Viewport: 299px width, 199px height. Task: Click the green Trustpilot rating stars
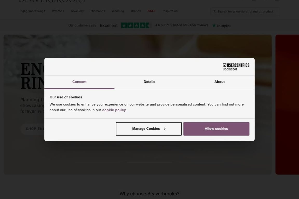[x=136, y=25]
